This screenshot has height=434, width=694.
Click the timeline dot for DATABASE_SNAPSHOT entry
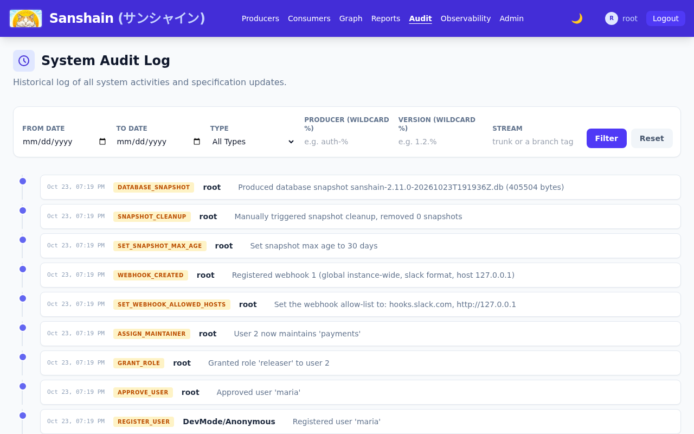click(23, 181)
